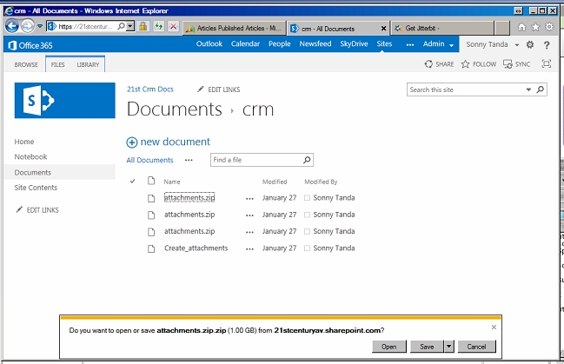
Task: Click Open in the download prompt
Action: coord(388,347)
